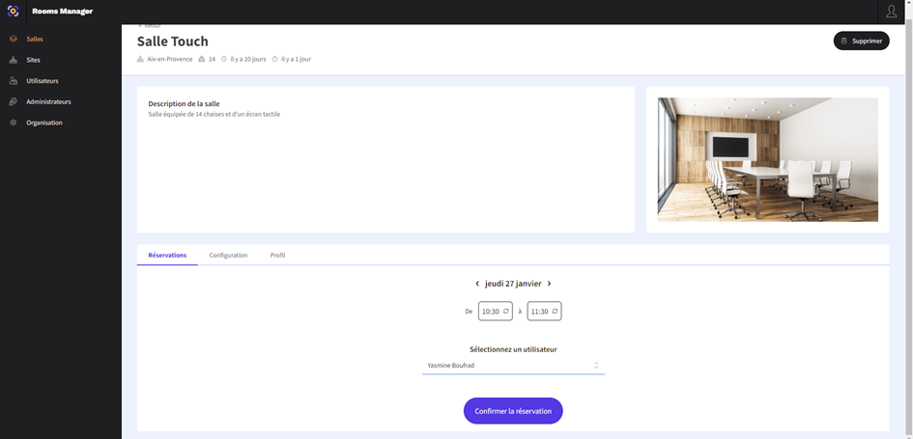Switch to the Configuration tab

pyautogui.click(x=228, y=256)
